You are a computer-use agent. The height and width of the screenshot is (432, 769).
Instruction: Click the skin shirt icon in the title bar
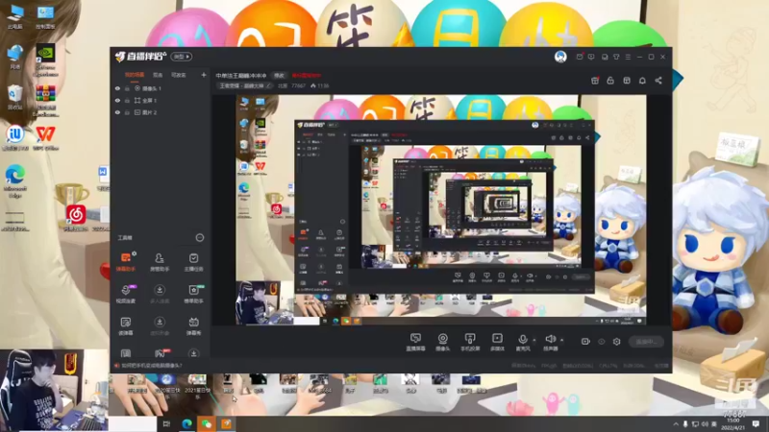click(x=616, y=57)
